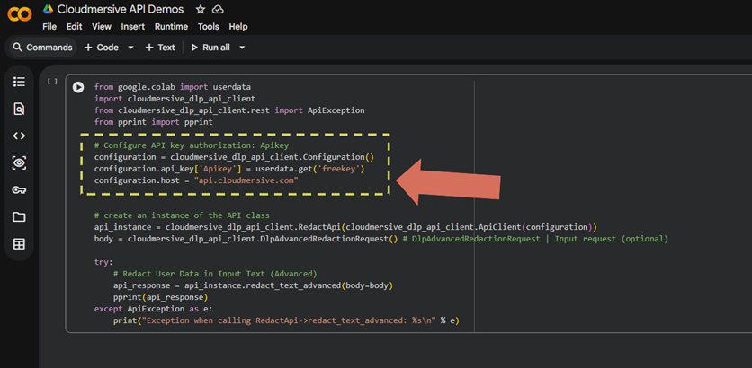Run the code cell with play button
Image resolution: width=752 pixels, height=368 pixels.
point(78,87)
